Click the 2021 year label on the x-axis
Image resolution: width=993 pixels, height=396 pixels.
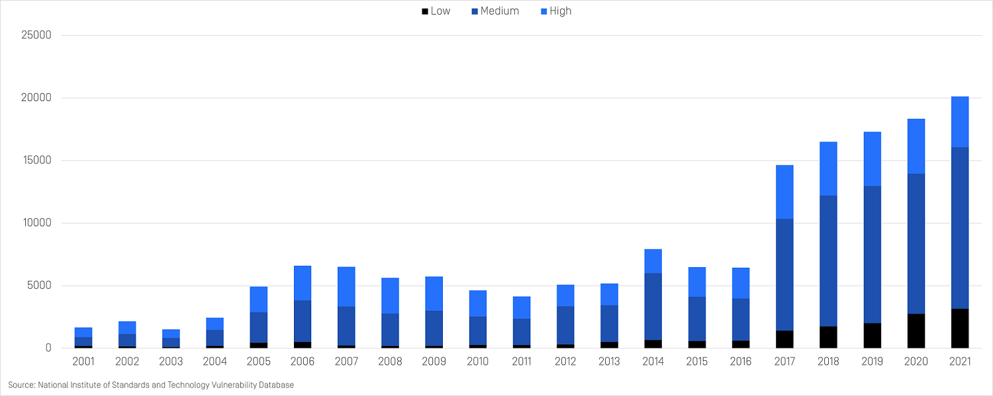click(960, 362)
